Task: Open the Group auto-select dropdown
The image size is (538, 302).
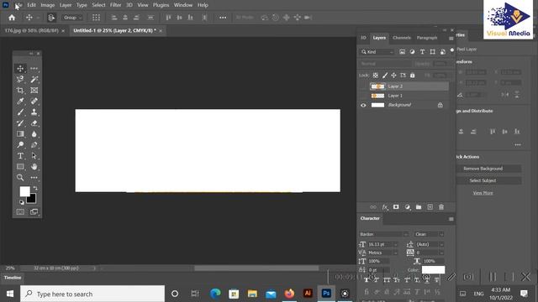Action: point(72,18)
